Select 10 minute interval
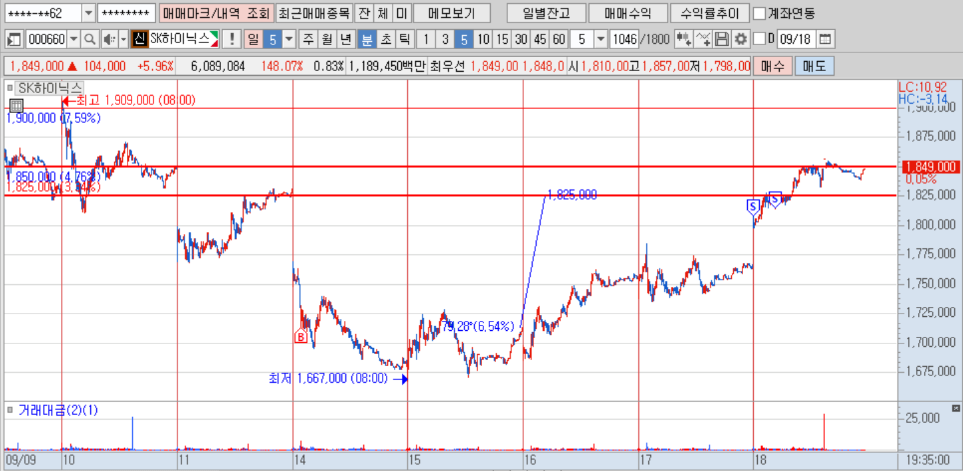Viewport: 963px width, 471px height. click(x=483, y=39)
